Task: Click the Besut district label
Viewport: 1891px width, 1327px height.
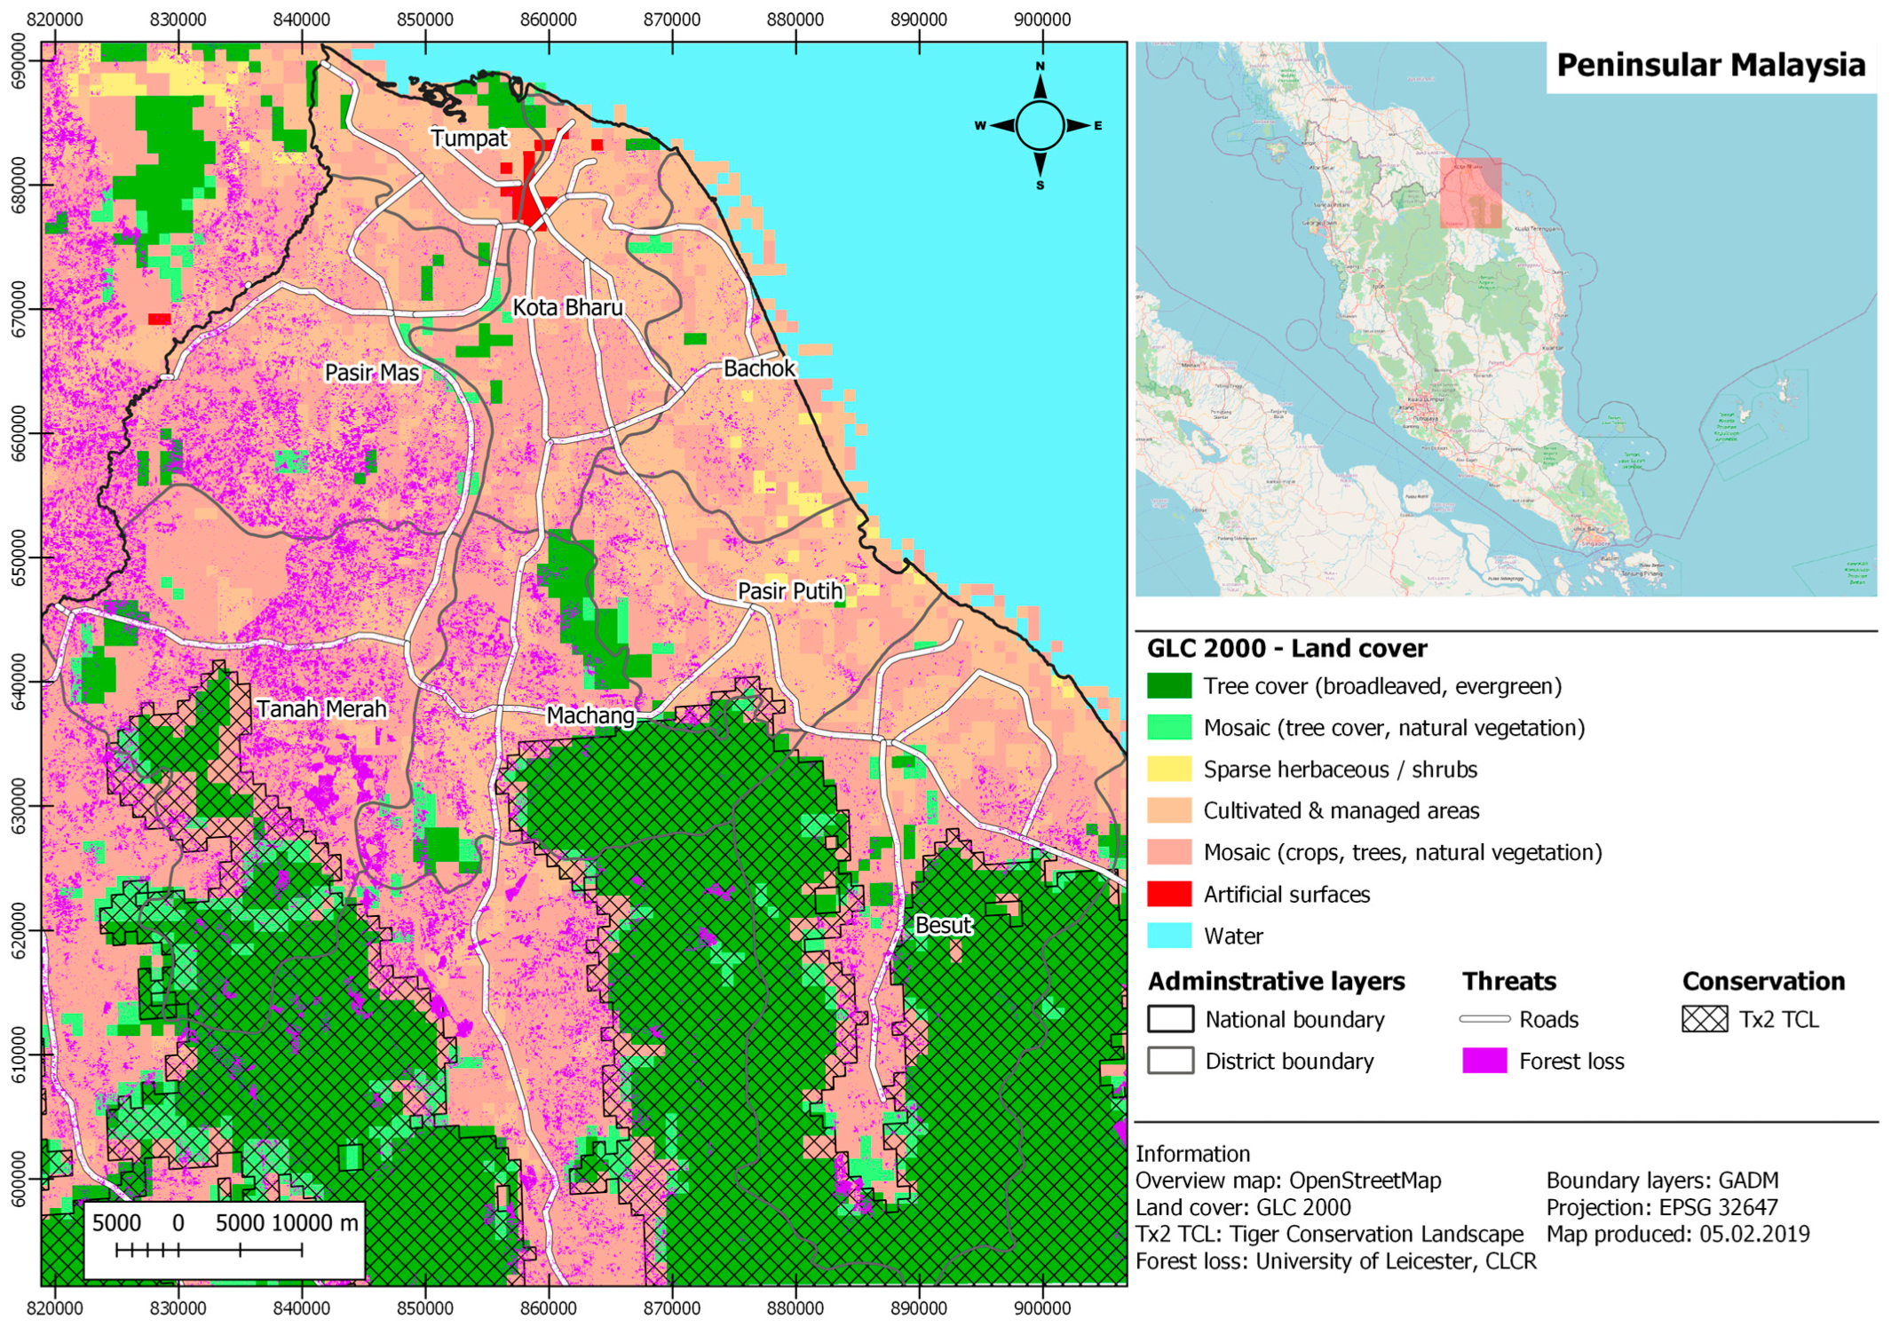Action: [x=943, y=926]
